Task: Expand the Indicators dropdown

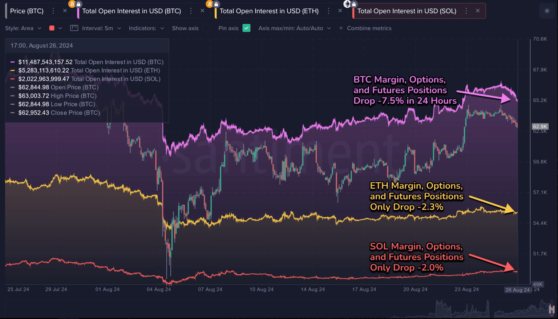Action: click(x=146, y=28)
